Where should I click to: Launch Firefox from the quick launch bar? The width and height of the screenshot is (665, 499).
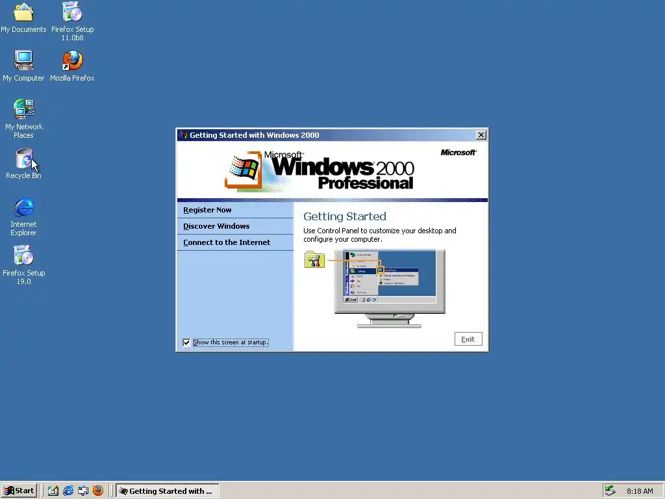click(x=98, y=491)
